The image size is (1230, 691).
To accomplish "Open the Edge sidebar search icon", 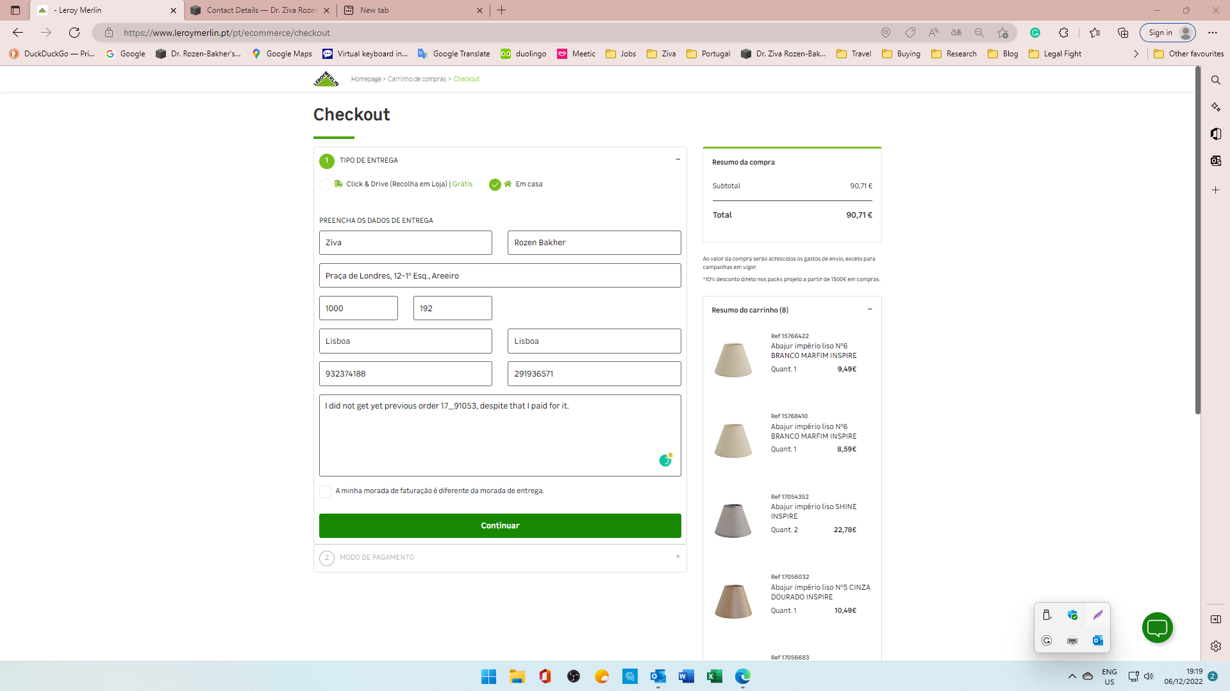I will coord(1215,80).
